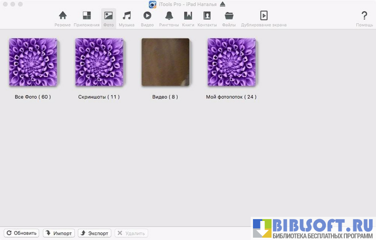376x240 pixels.
Task: Click the Удалить delete button
Action: 131,233
